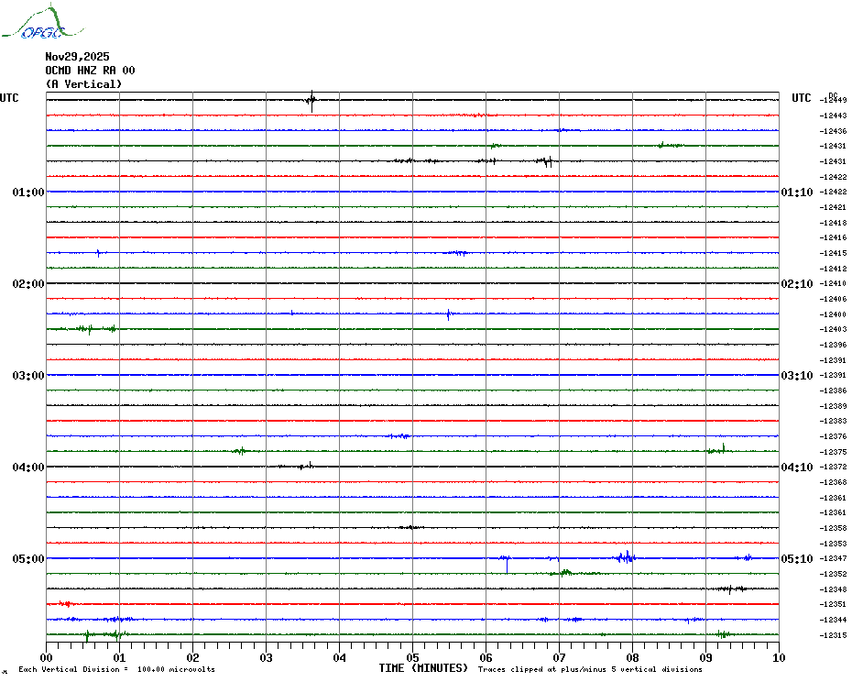Click the -12449 offset value at top right
This screenshot has width=852, height=682.
[834, 100]
